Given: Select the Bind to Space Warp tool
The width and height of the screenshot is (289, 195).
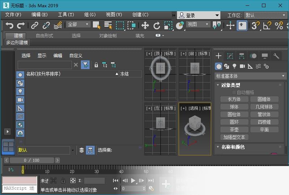Looking at the screenshot, I should pos(58,25).
